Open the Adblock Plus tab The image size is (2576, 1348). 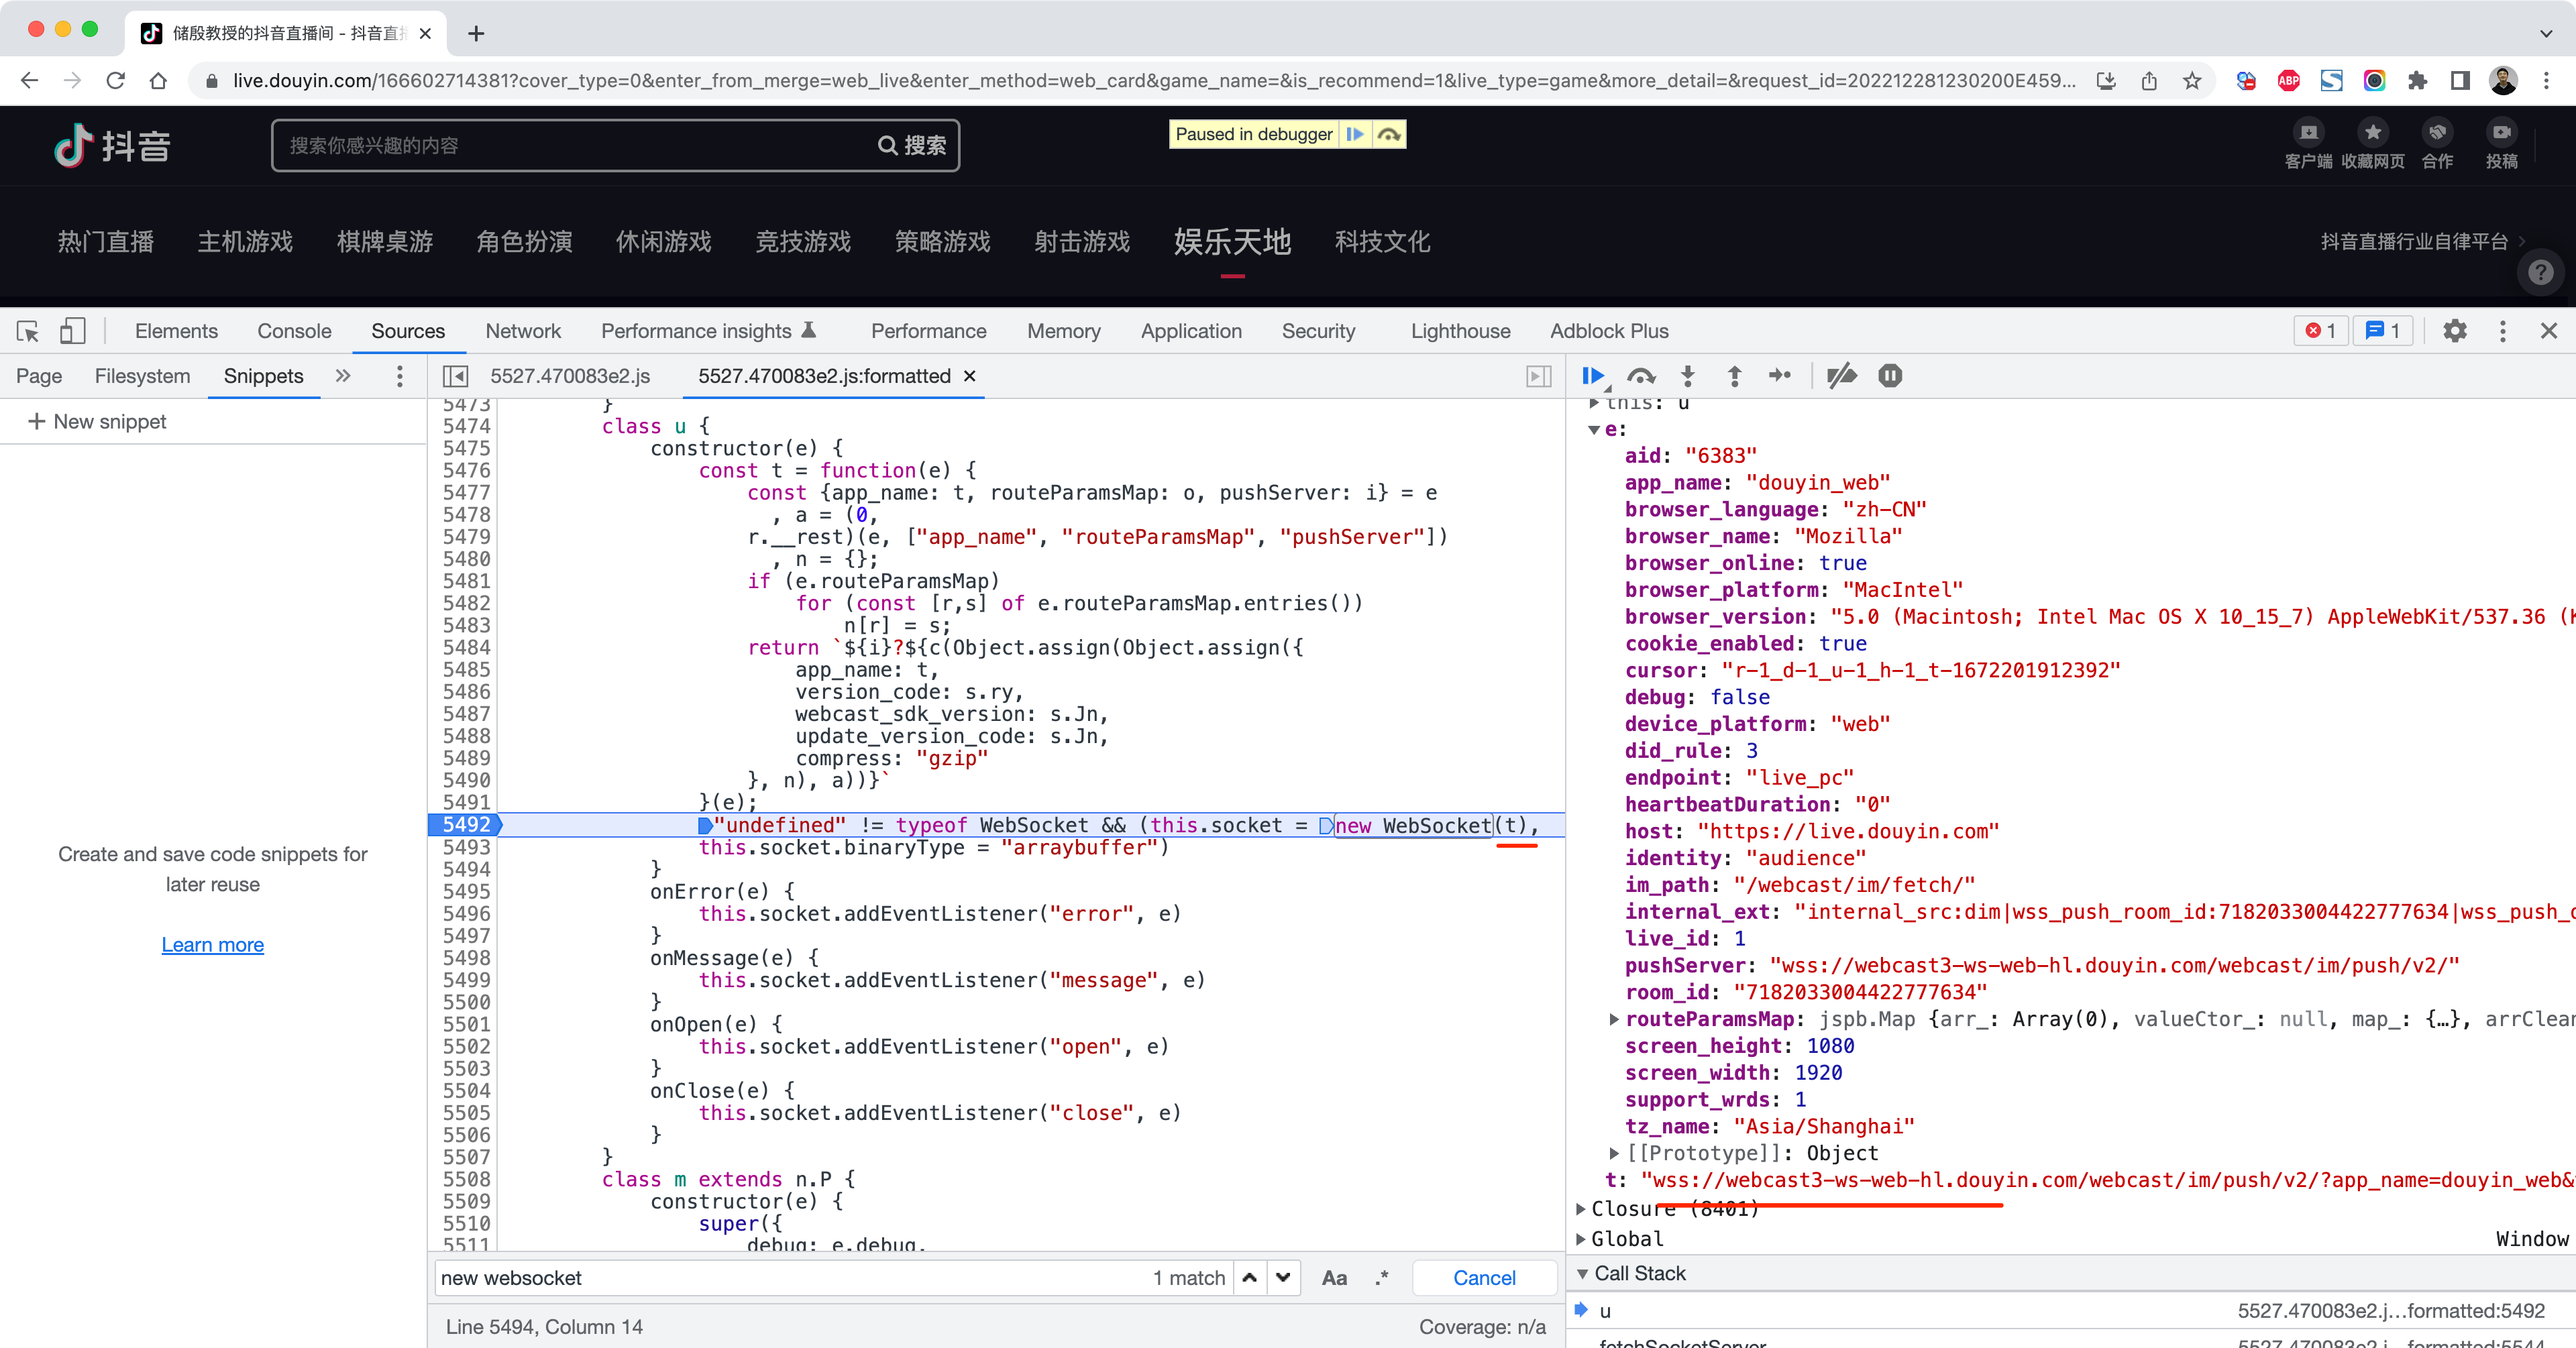[1609, 331]
